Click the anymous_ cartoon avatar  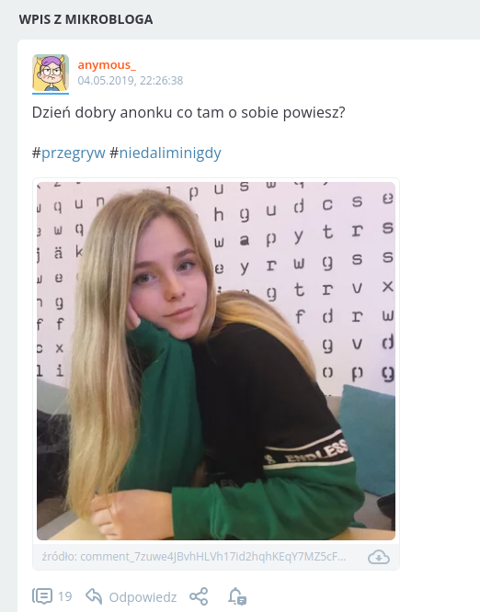(x=51, y=73)
